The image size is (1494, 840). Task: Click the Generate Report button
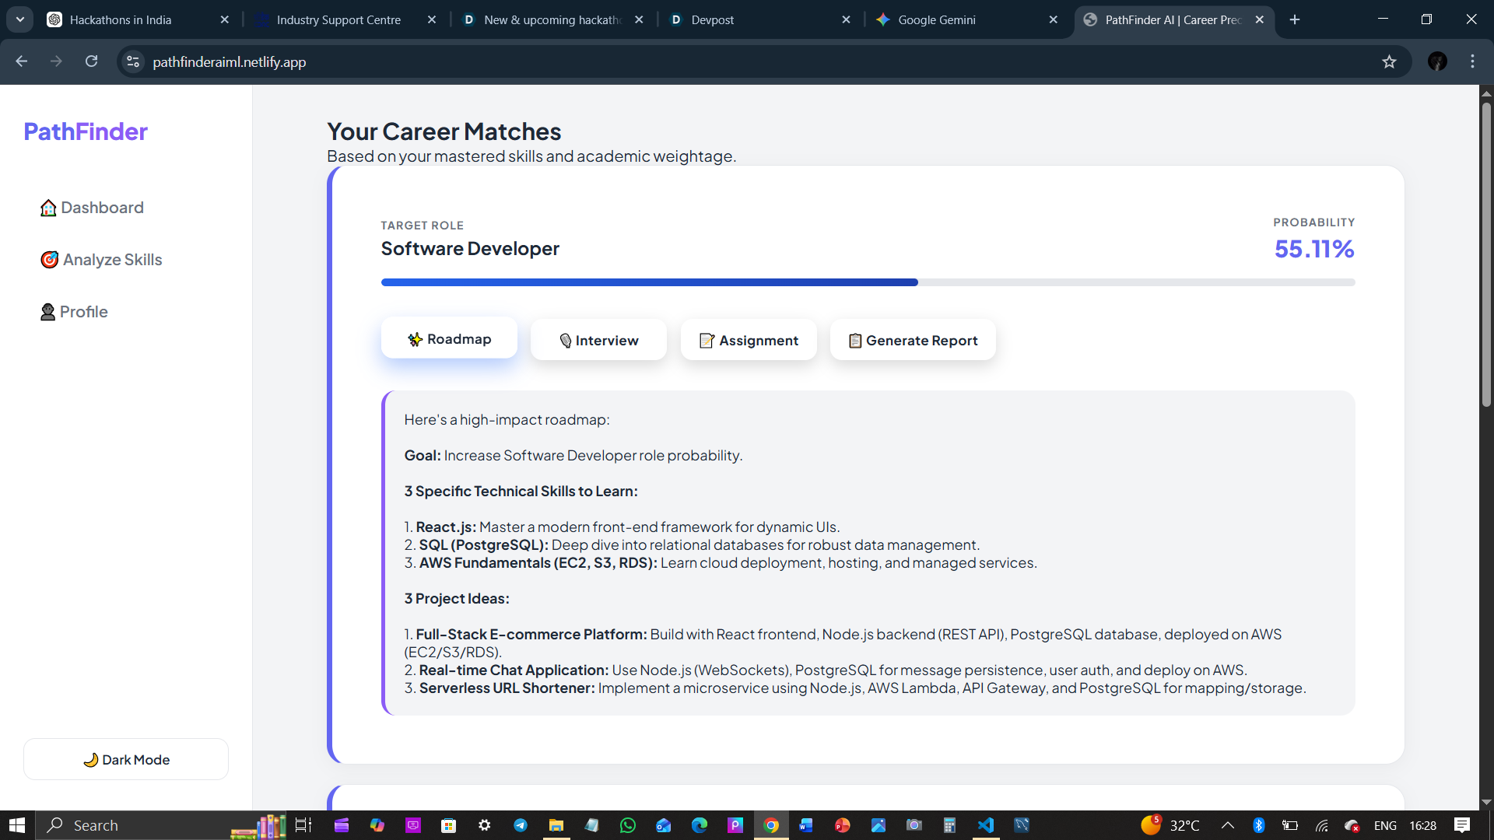pos(913,340)
